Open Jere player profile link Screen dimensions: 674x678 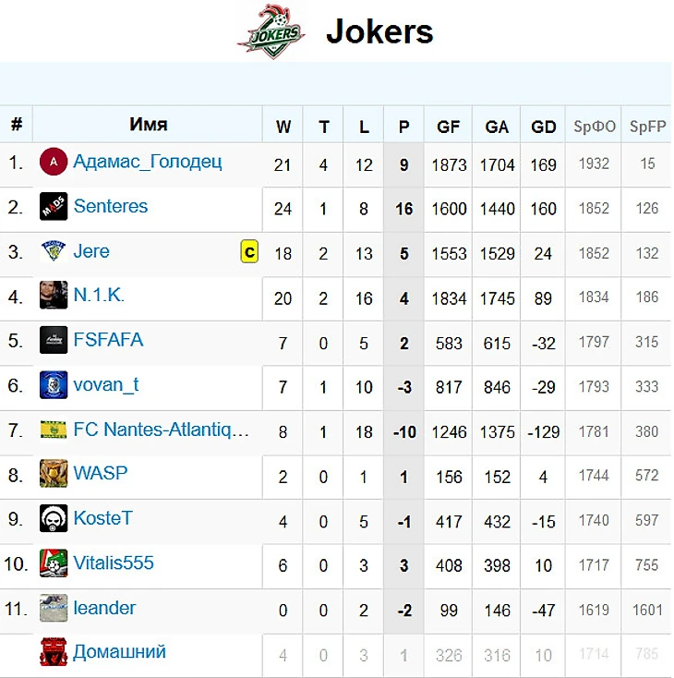coord(91,251)
